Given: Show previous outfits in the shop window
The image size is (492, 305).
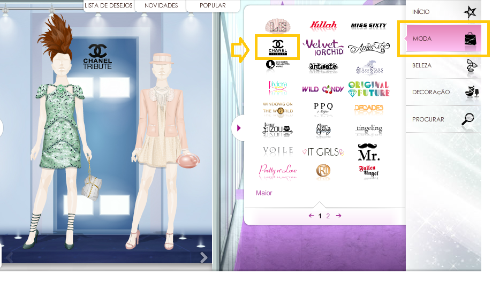Looking at the screenshot, I should click(x=10, y=257).
